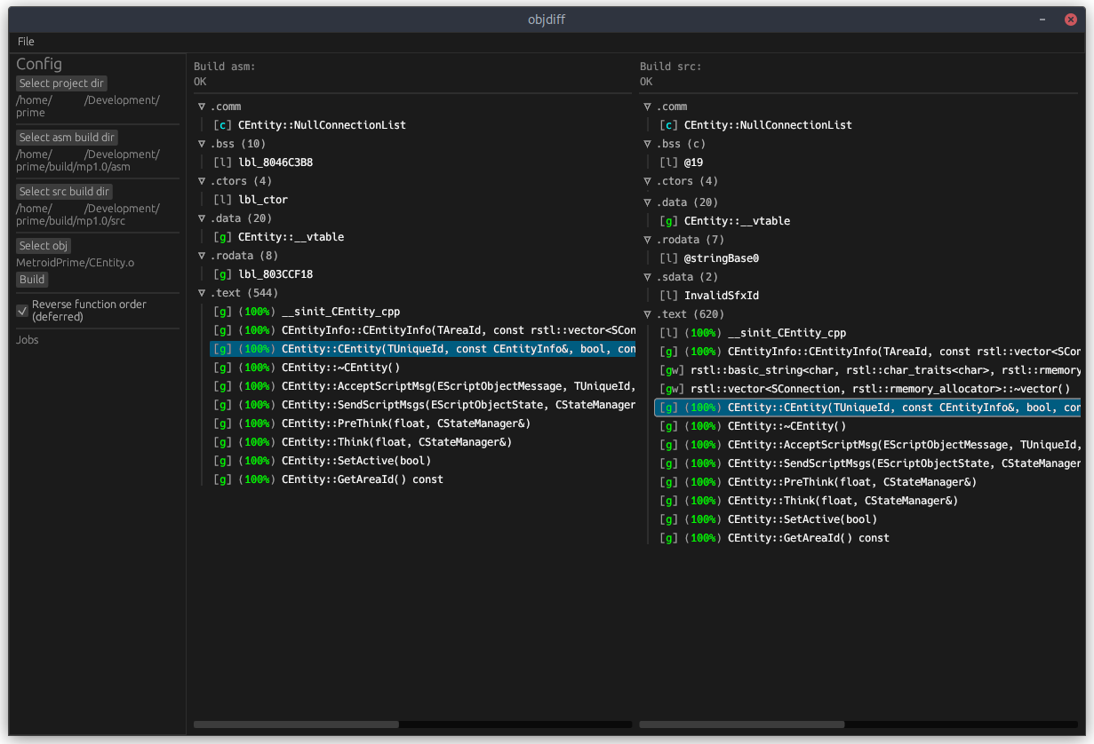Select lbl_8046C3B8 symbol in asm pane
1094x744 pixels.
(x=275, y=162)
